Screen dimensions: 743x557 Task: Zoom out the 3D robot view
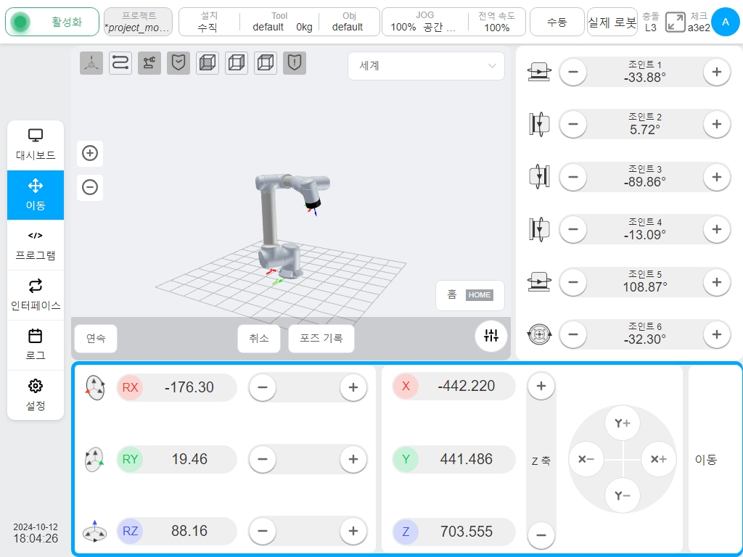pyautogui.click(x=90, y=187)
